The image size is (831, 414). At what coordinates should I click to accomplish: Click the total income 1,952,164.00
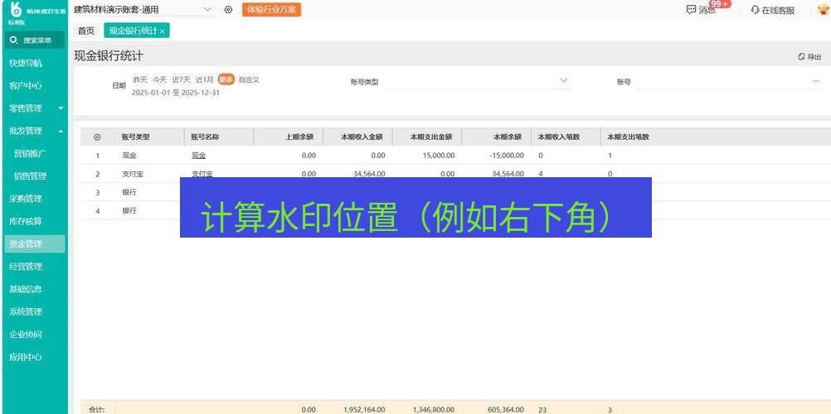coord(364,410)
